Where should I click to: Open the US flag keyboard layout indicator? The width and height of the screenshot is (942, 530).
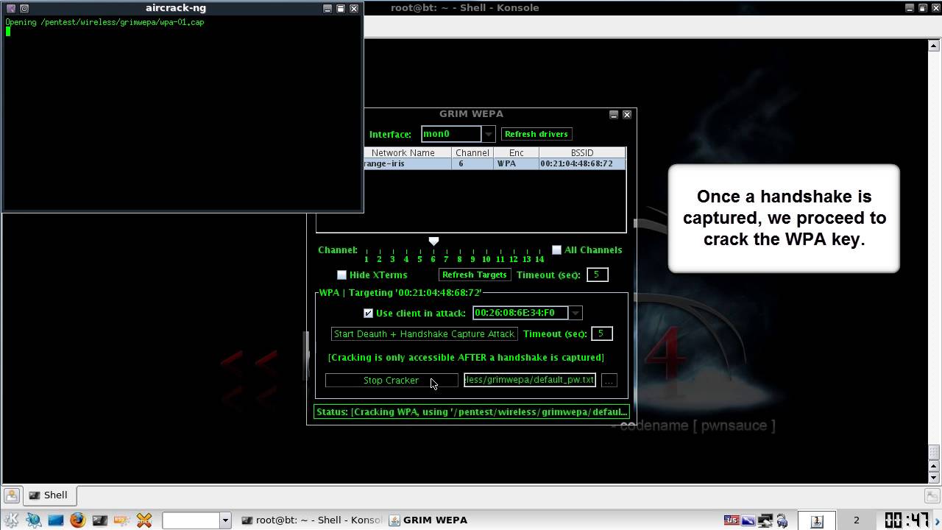coord(732,520)
